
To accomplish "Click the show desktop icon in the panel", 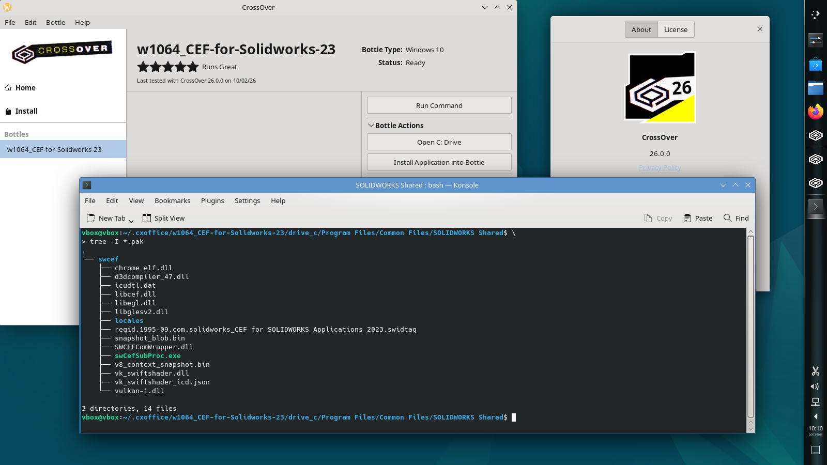I will pos(816,450).
